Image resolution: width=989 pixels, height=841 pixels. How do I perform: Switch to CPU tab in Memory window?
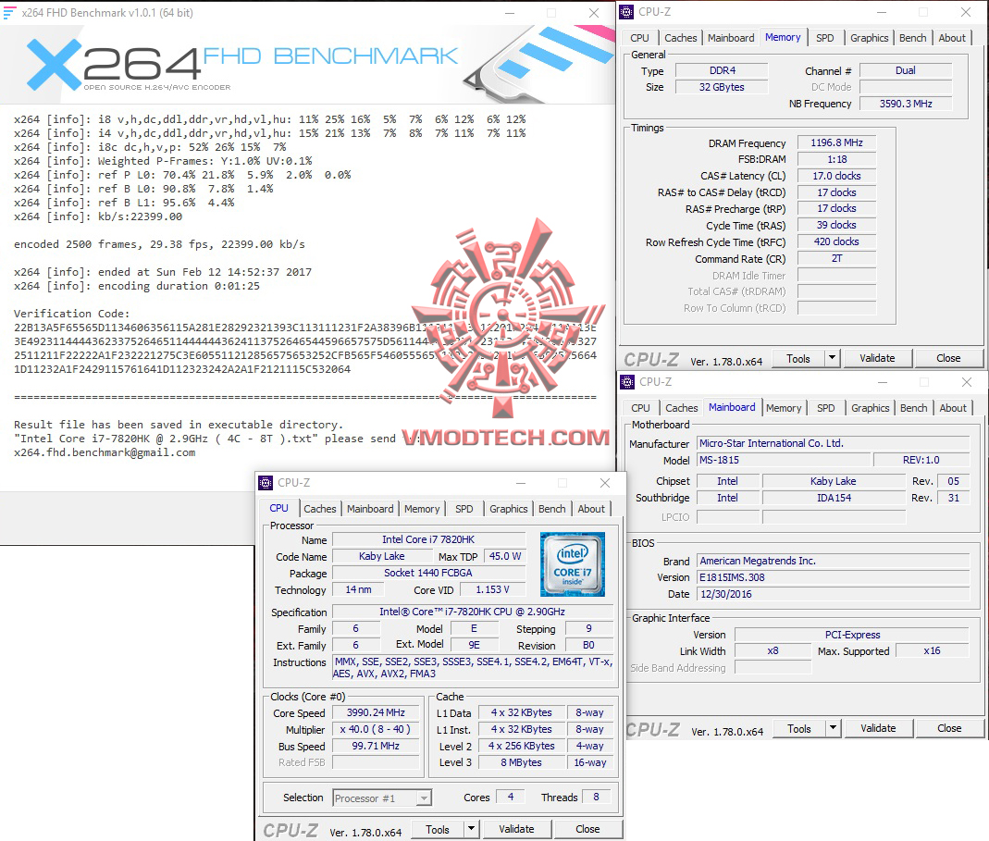pyautogui.click(x=639, y=38)
